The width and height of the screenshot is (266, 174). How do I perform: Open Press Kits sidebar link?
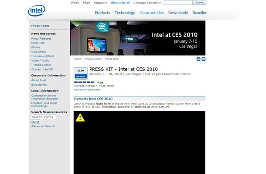pyautogui.click(x=38, y=43)
